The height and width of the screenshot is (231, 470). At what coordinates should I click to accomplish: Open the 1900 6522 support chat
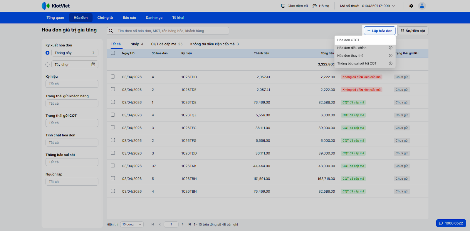pos(451,223)
